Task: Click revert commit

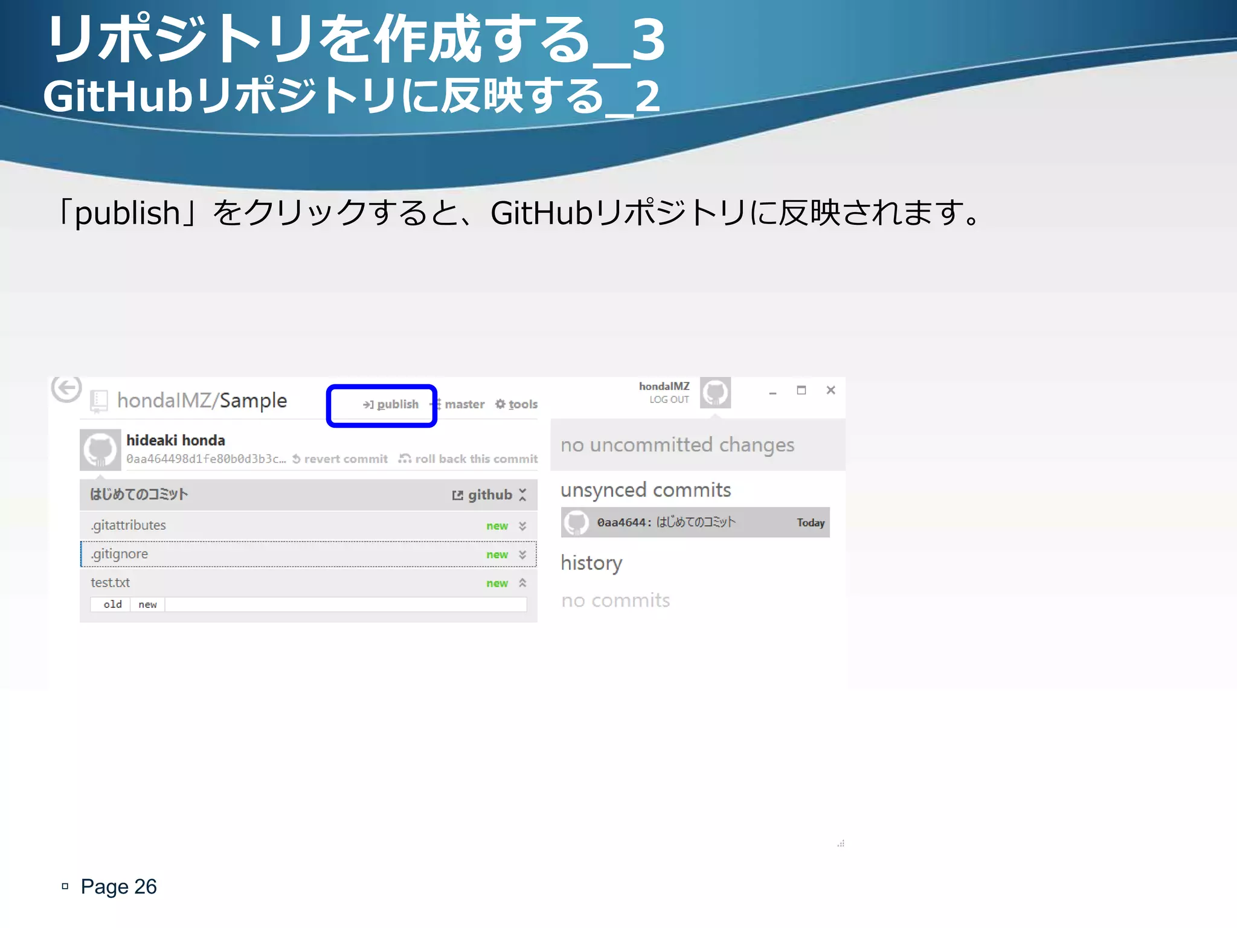Action: [340, 459]
